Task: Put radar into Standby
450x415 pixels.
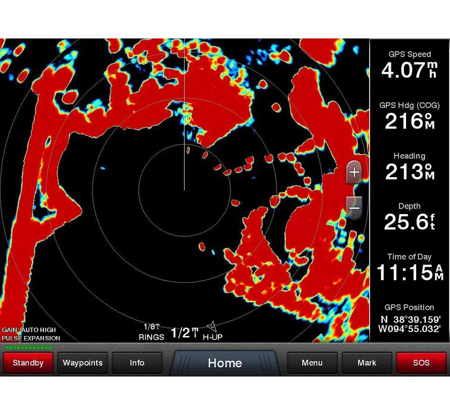Action: (28, 363)
